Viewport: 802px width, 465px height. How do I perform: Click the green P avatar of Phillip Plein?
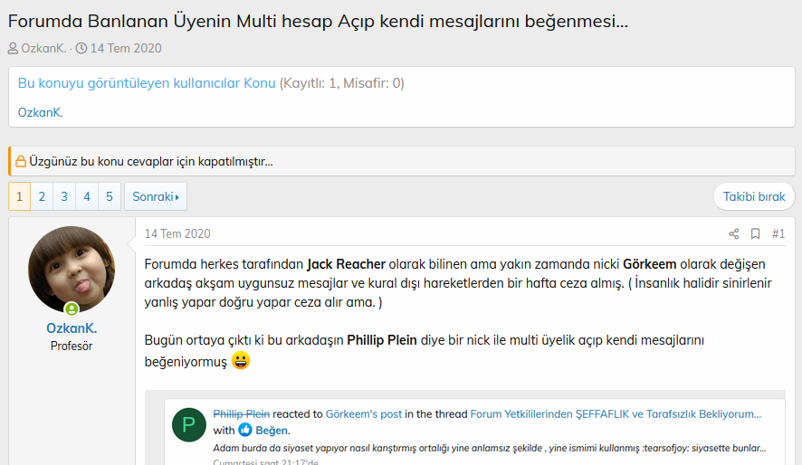tap(189, 424)
